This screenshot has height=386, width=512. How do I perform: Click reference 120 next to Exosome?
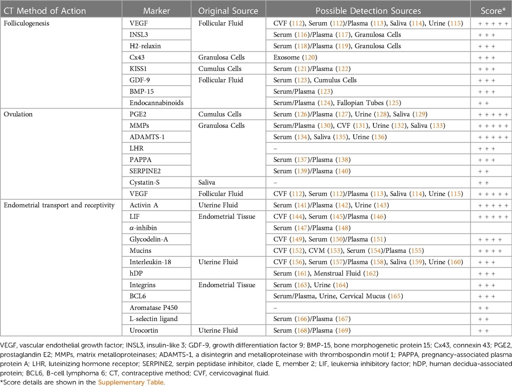pos(310,57)
